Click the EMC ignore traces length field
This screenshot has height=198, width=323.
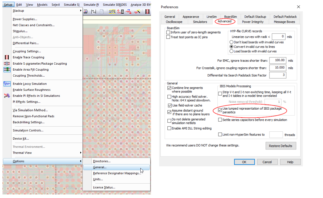278,60
